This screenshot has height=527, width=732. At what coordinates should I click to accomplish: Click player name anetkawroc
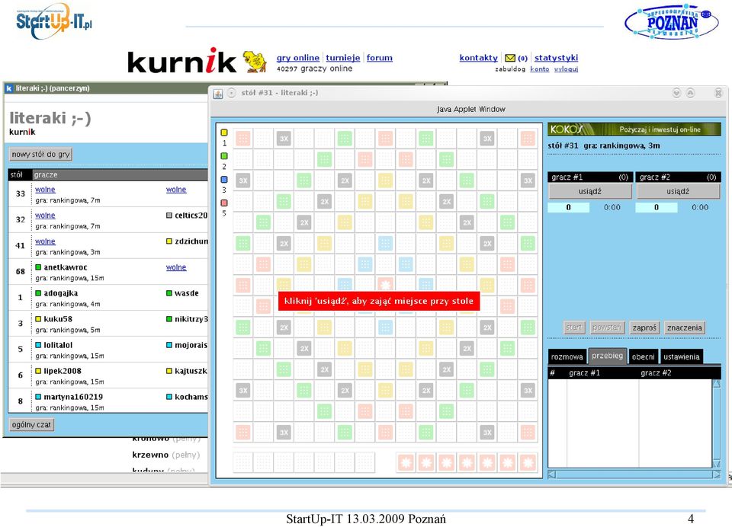point(66,267)
